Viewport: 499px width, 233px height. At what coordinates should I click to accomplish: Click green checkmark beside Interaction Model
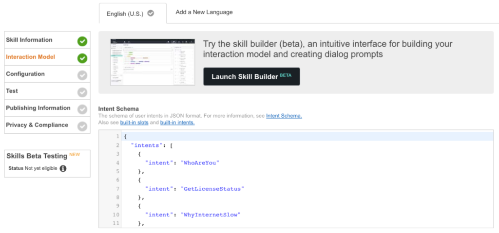(82, 58)
